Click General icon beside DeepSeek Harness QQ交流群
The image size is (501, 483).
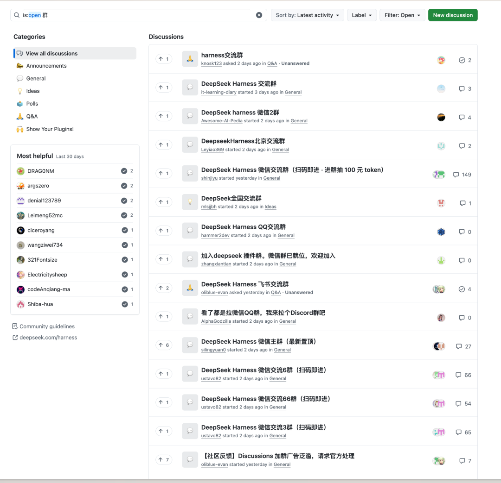[x=190, y=230]
